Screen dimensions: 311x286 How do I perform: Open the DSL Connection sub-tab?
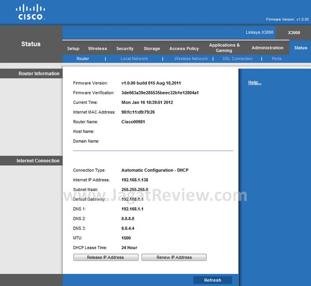point(237,59)
